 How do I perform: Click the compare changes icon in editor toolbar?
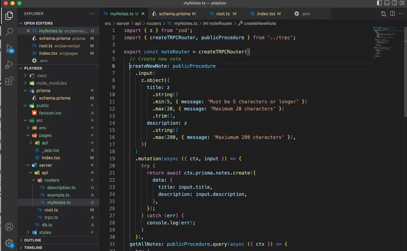point(383,14)
